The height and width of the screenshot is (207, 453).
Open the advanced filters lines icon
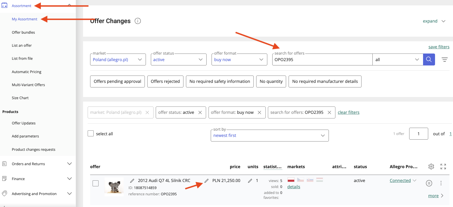pyautogui.click(x=445, y=60)
